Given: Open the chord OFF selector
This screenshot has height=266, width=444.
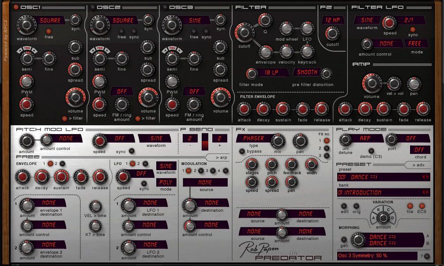Looking at the screenshot, I should click(x=420, y=150).
